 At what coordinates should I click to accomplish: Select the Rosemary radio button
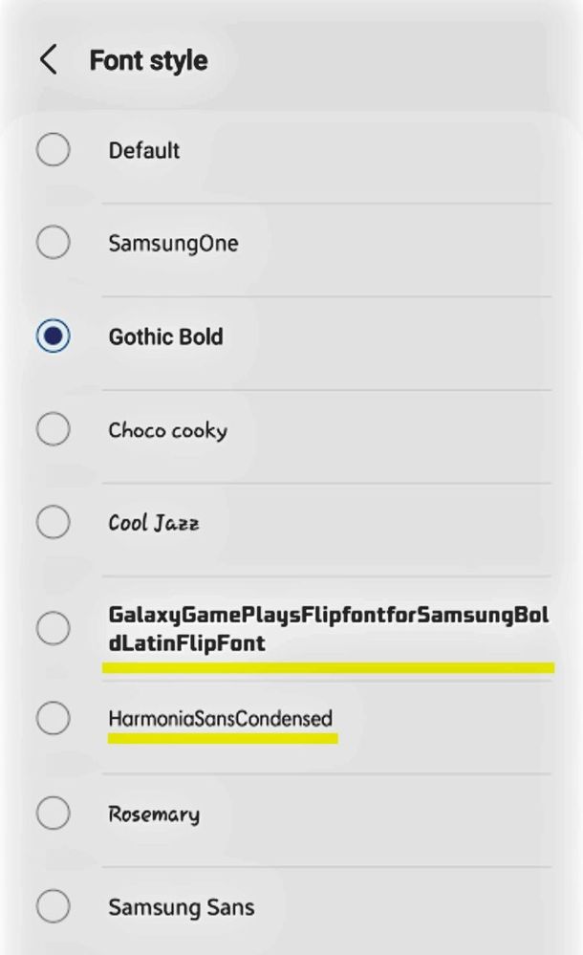pos(53,814)
